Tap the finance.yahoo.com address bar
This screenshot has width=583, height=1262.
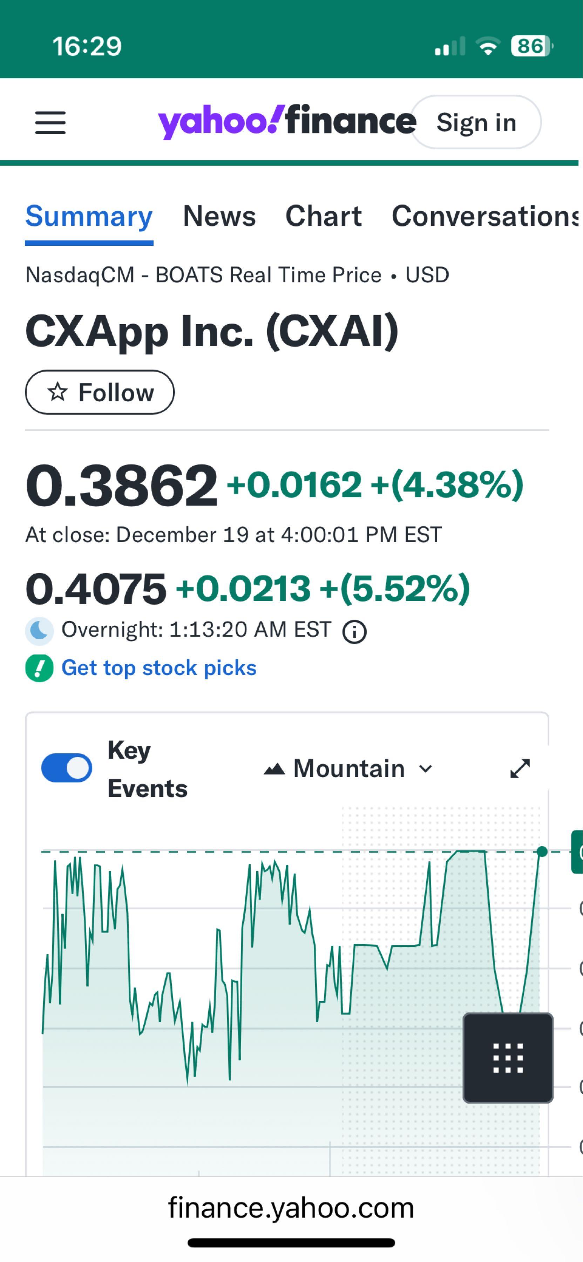291,1208
